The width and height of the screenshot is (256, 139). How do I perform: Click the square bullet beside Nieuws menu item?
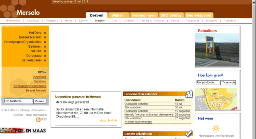(x=45, y=51)
